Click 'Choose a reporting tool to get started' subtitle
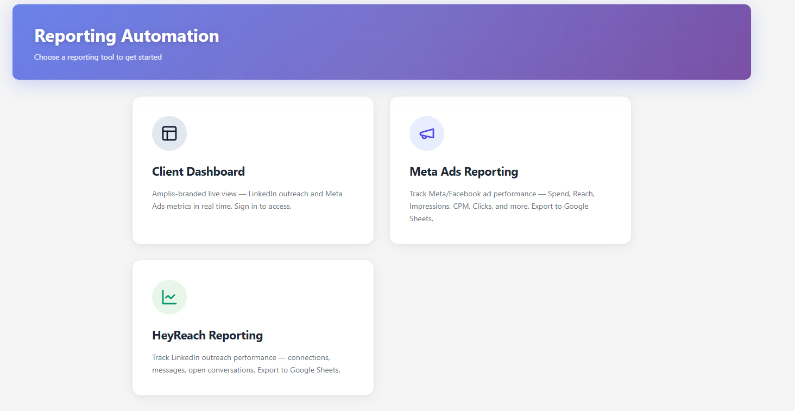Screen dimensions: 795x411 [x=98, y=57]
